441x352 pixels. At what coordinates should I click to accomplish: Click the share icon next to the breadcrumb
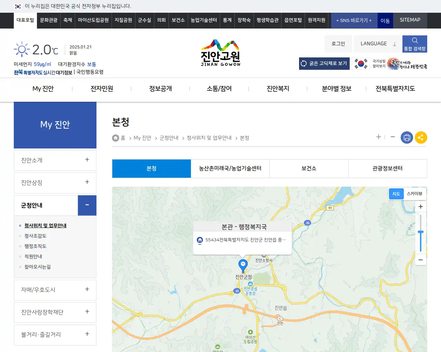(421, 137)
